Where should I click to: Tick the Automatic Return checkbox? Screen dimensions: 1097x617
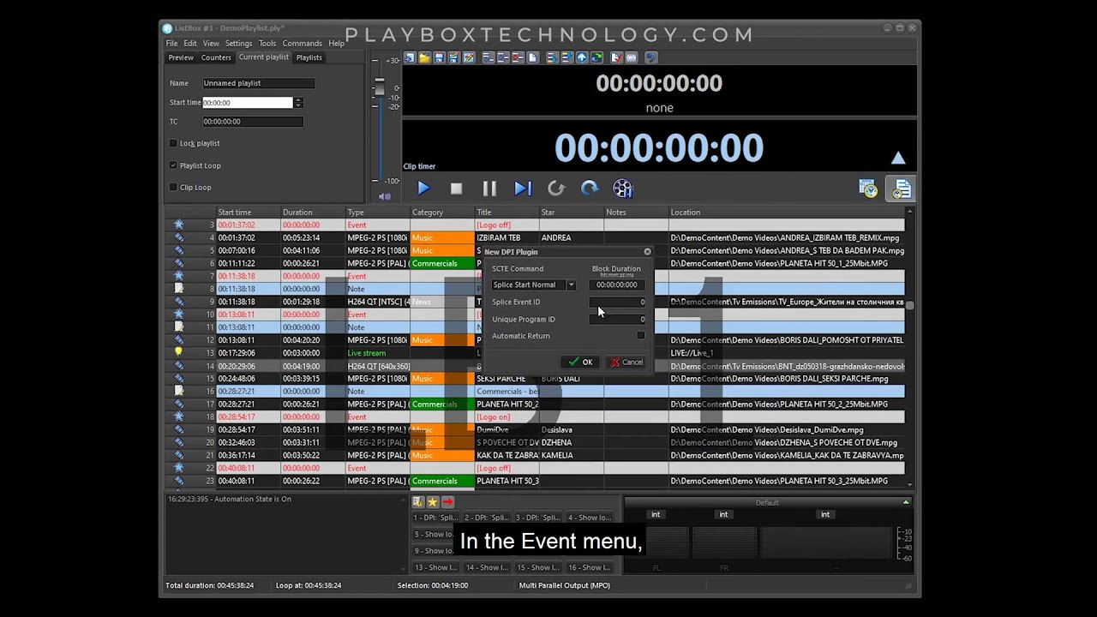pos(640,336)
